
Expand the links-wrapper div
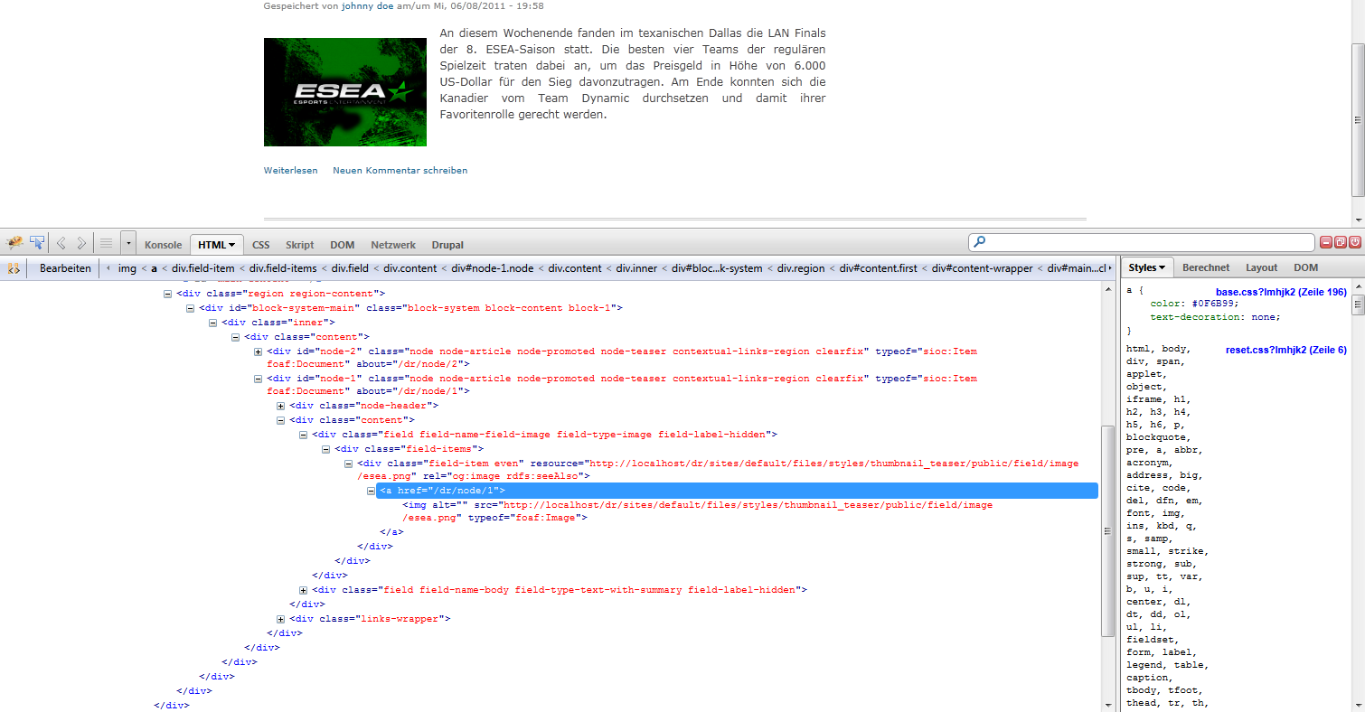pos(281,619)
